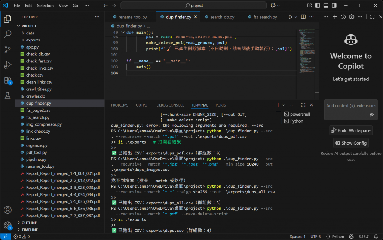This screenshot has width=383, height=240.
Task: Open the Extensions view icon
Action: click(x=7, y=80)
